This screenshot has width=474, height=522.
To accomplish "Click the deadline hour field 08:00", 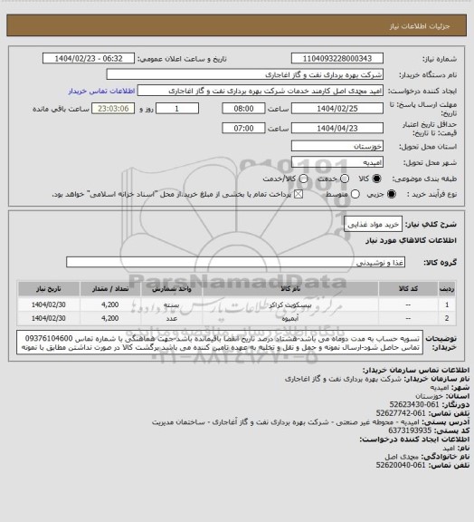I will point(243,109).
